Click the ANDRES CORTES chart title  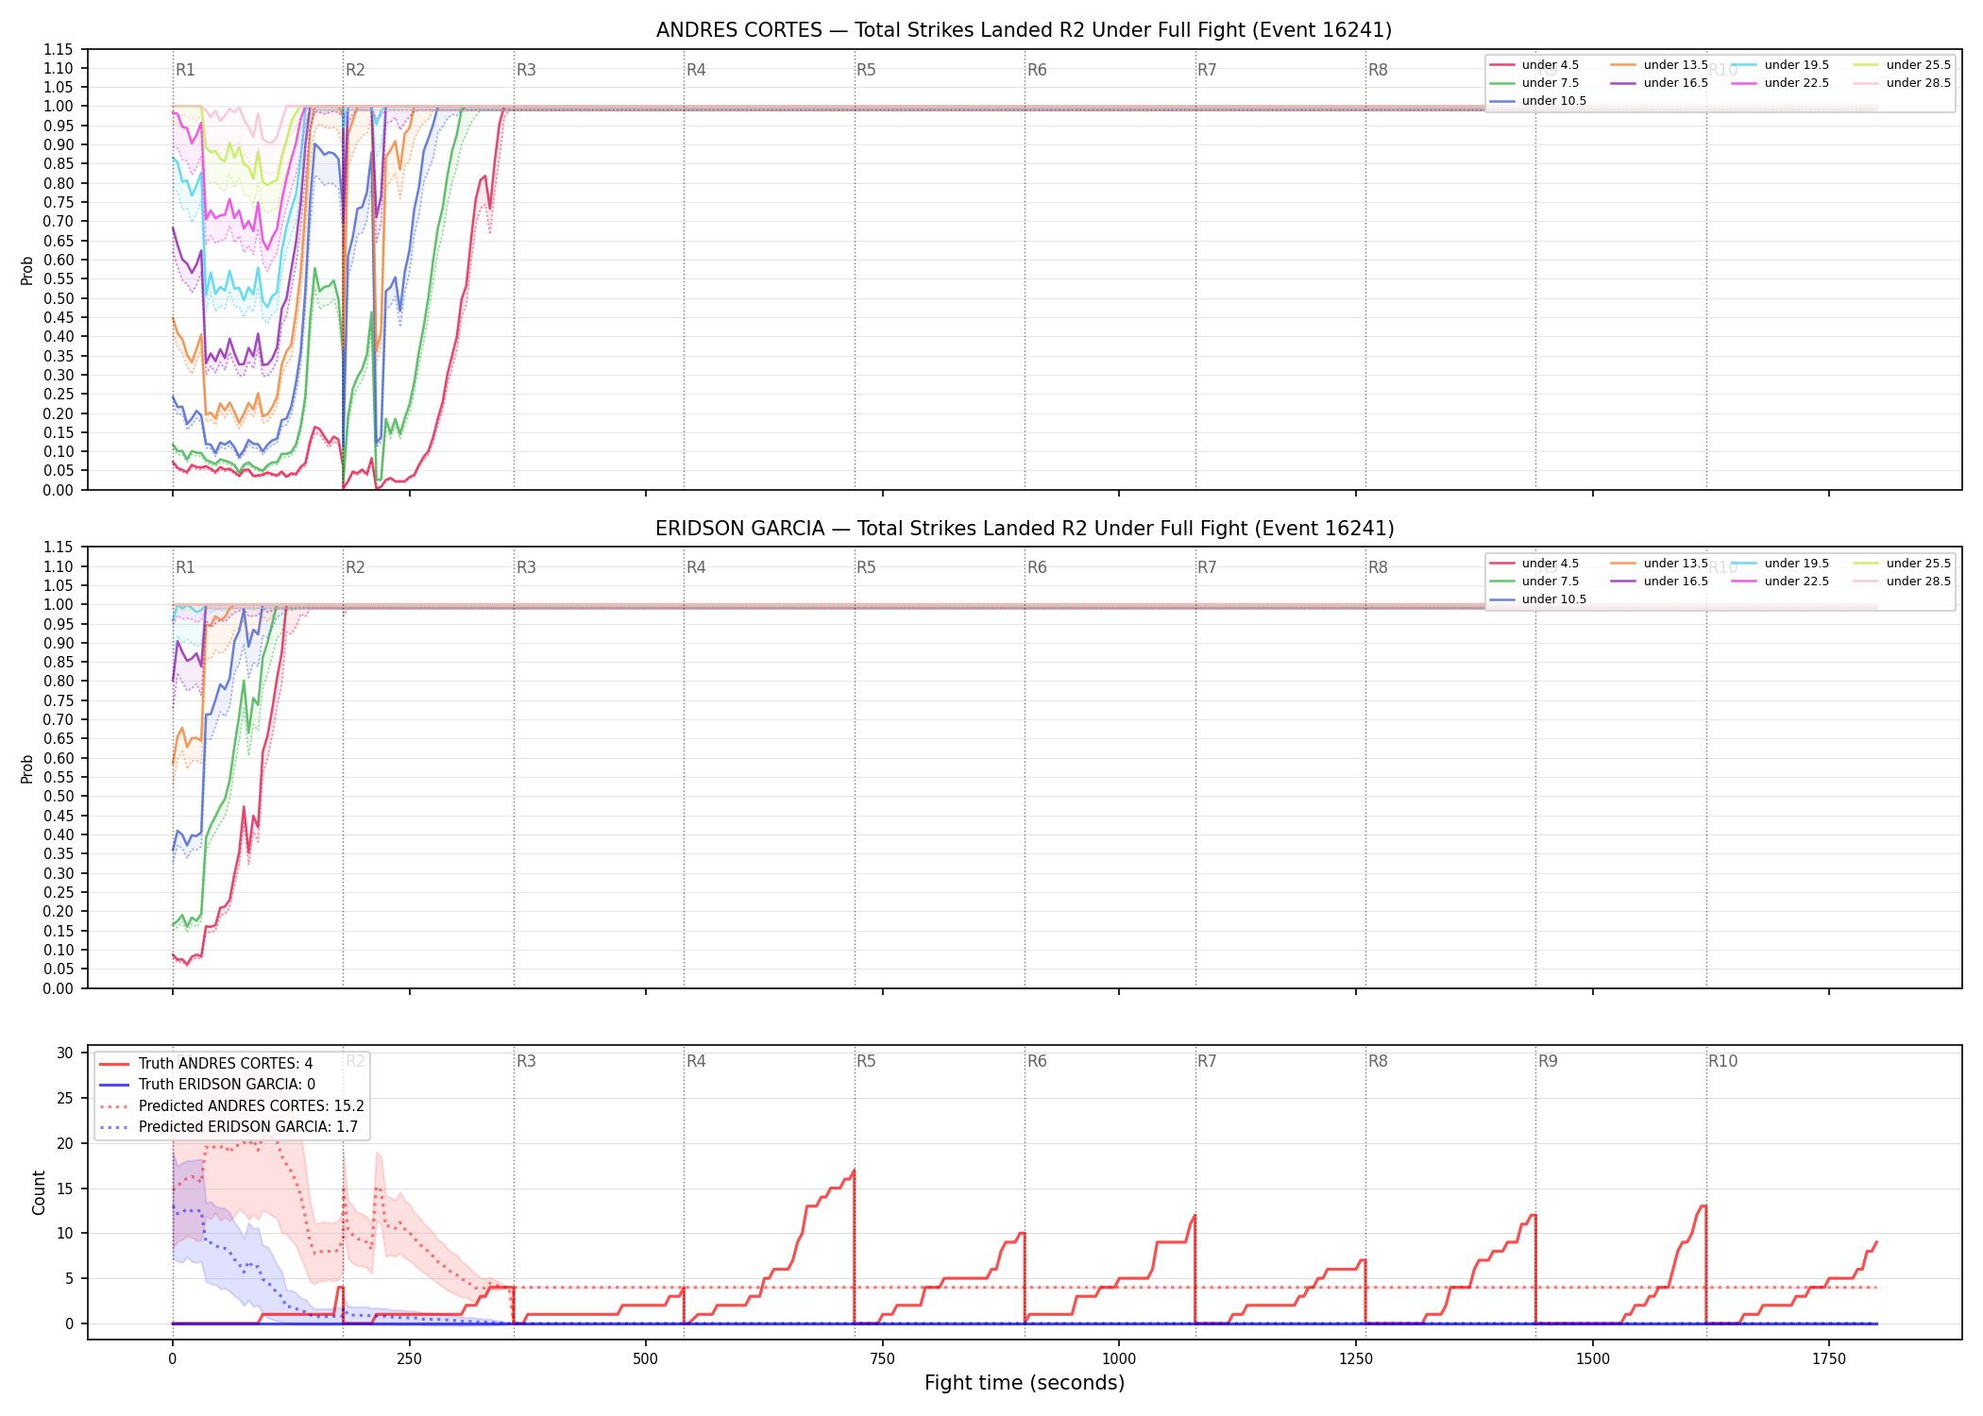1024,30
